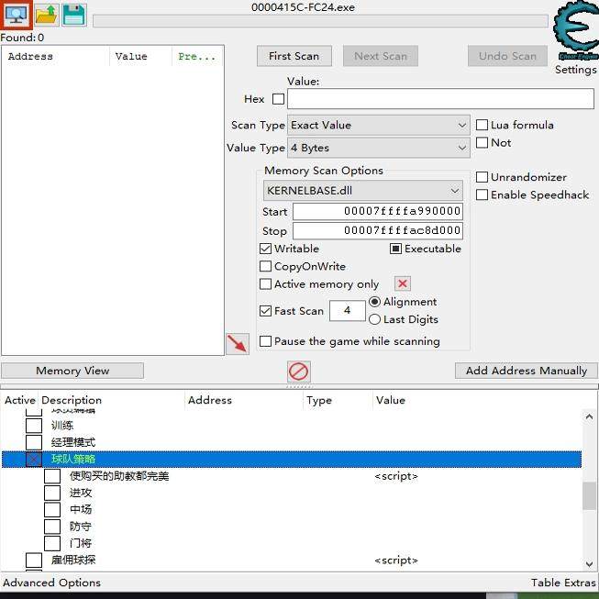Toggle the Writable checkbox

[265, 249]
